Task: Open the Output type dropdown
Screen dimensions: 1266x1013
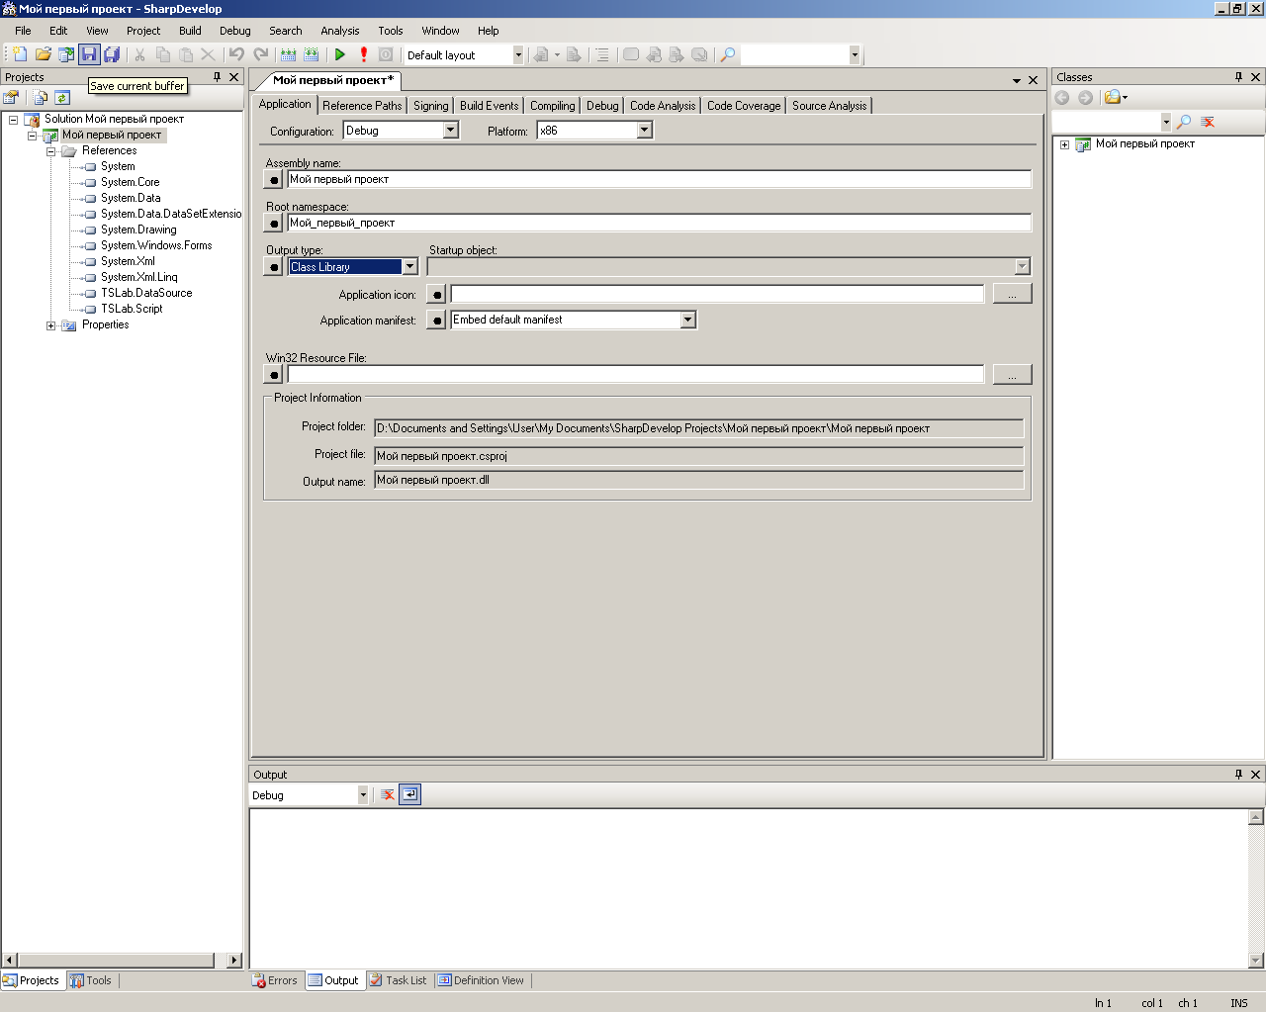Action: click(x=409, y=267)
